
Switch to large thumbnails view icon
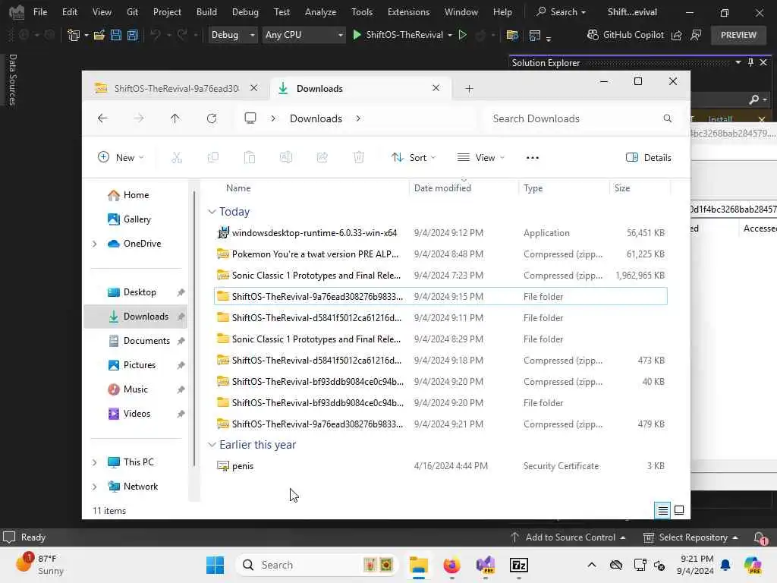point(679,511)
